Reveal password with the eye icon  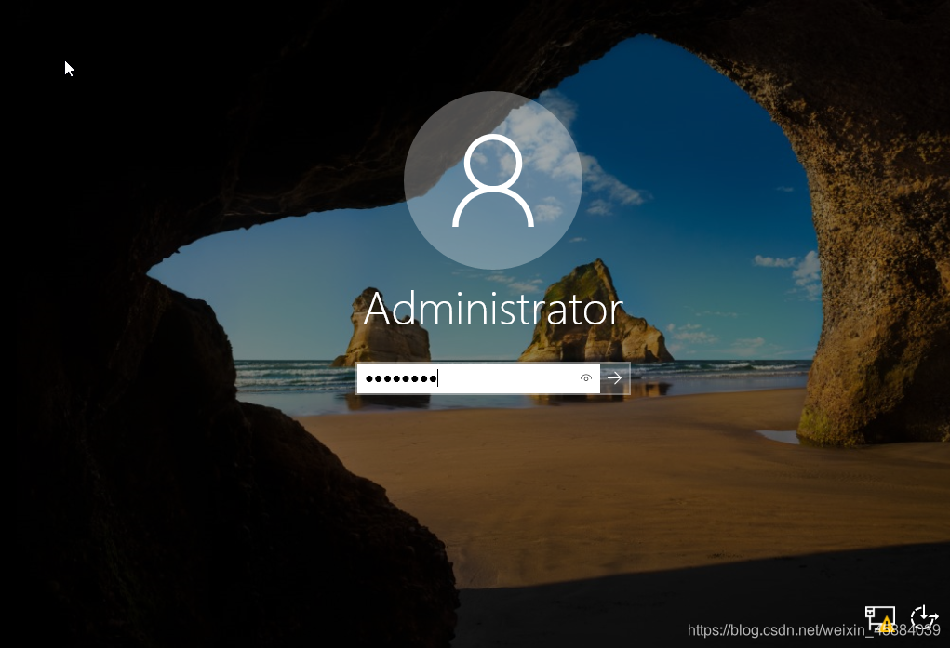pos(585,378)
